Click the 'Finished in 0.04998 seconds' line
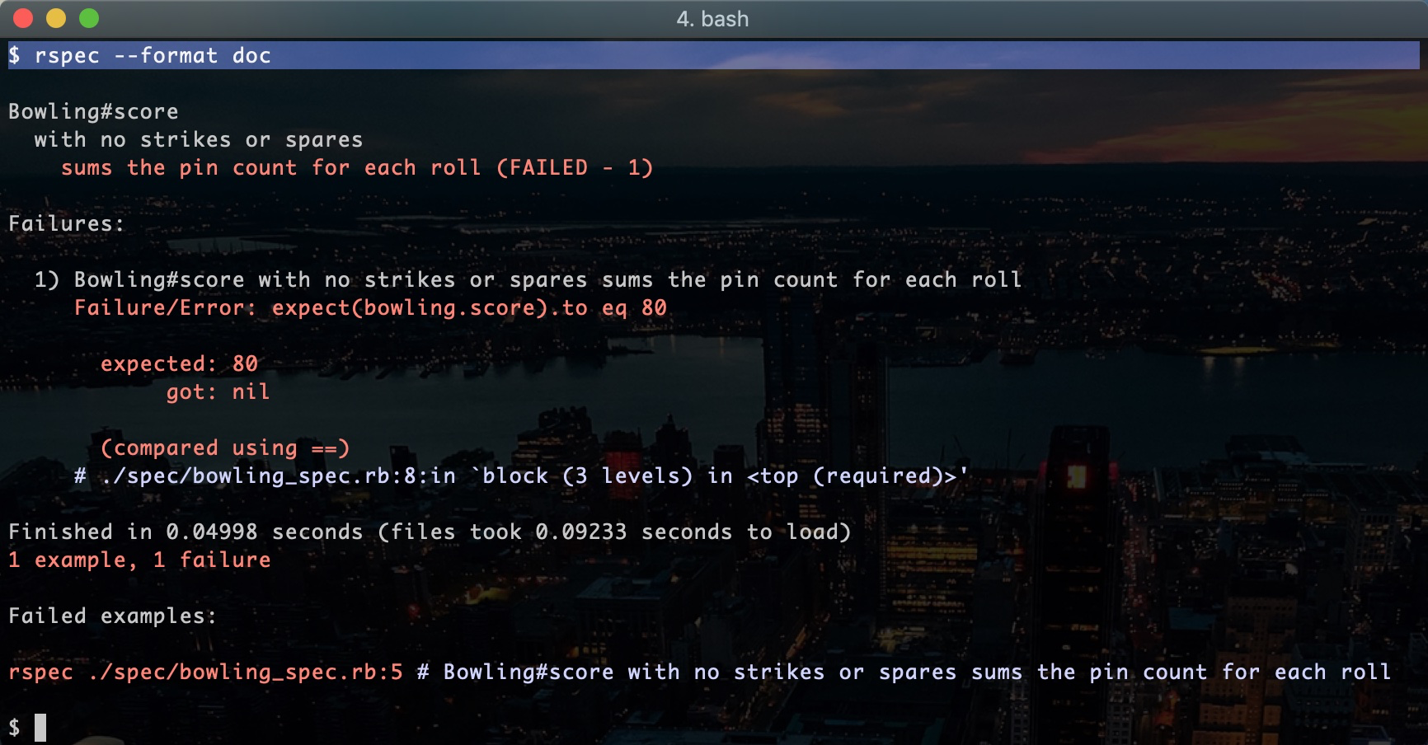The image size is (1428, 745). pyautogui.click(x=430, y=532)
